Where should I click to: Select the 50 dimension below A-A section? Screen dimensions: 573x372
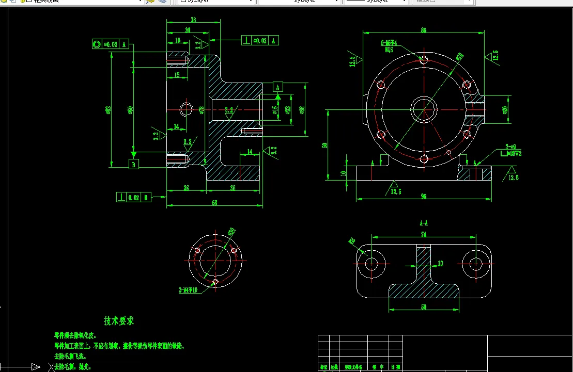click(x=424, y=307)
